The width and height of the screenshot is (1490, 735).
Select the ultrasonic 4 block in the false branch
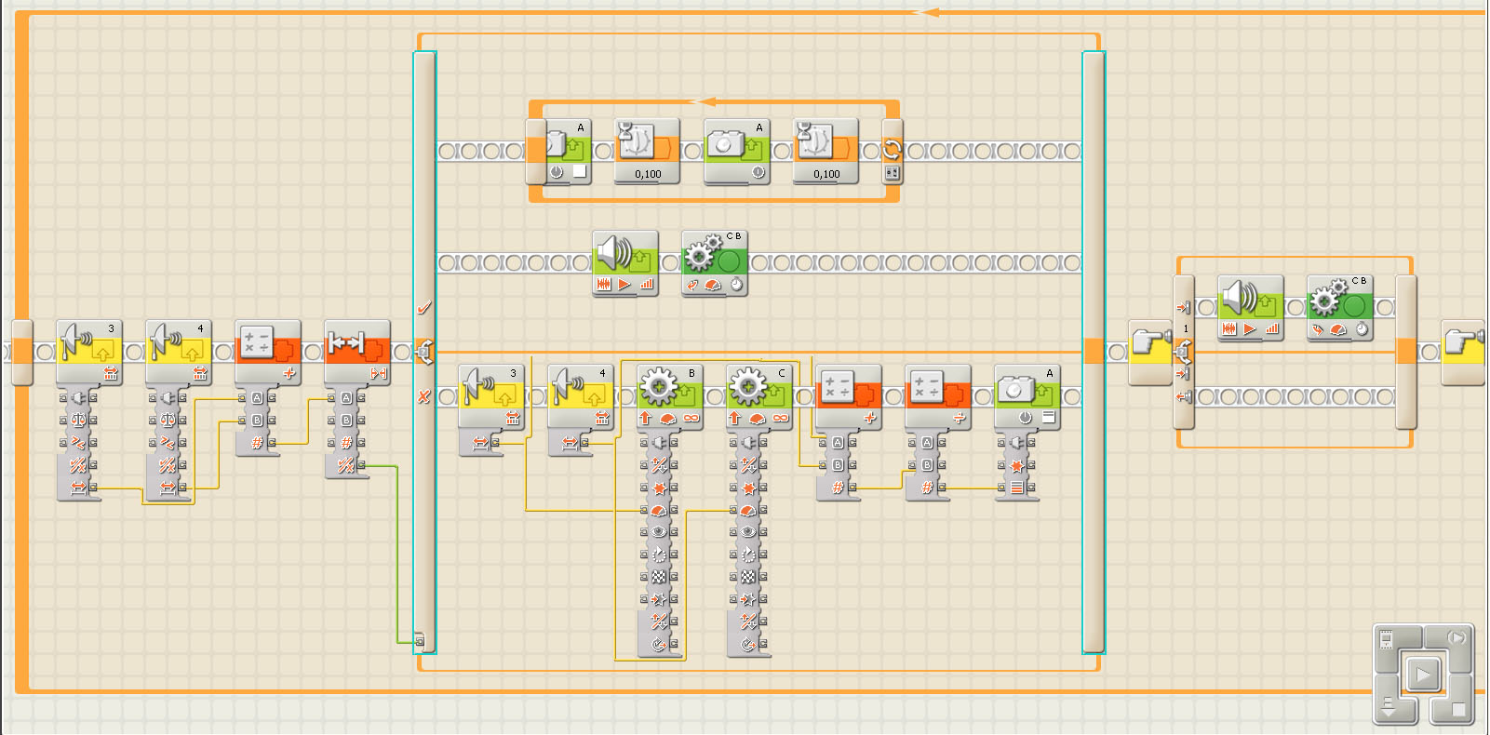click(x=581, y=396)
